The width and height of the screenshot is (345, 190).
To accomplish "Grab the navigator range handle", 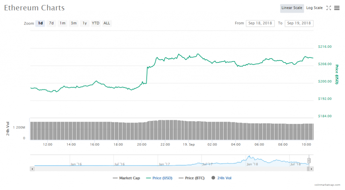I will click(309, 160).
